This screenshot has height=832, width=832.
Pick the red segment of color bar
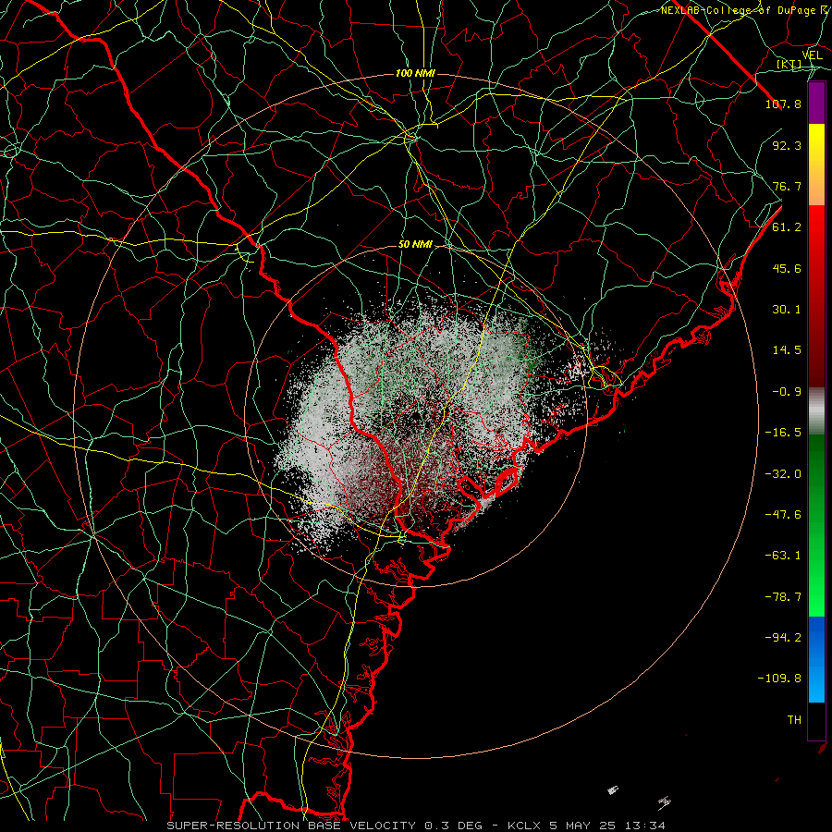816,296
